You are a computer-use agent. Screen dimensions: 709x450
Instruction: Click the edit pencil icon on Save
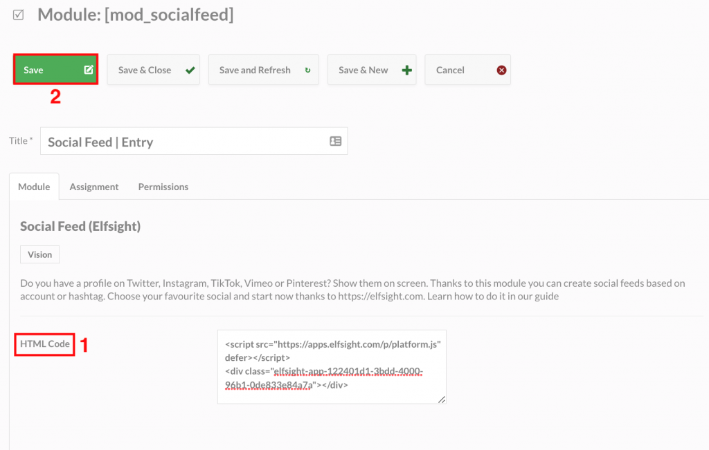[x=89, y=70]
